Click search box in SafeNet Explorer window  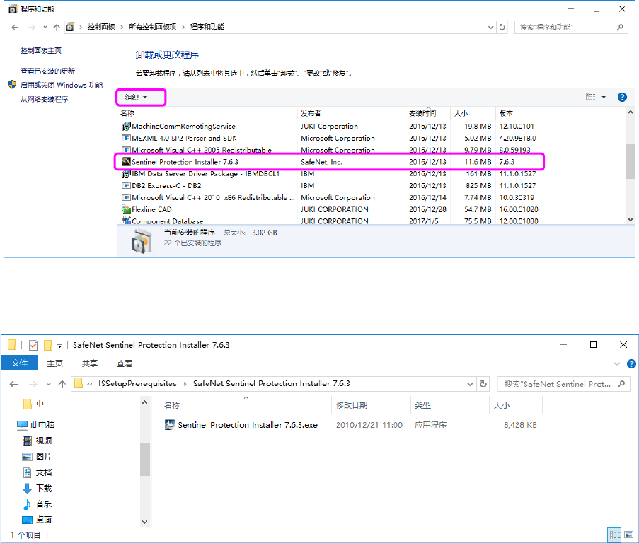tap(563, 384)
